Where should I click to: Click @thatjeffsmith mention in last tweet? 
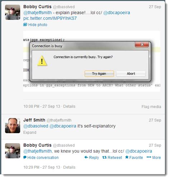[38, 151]
